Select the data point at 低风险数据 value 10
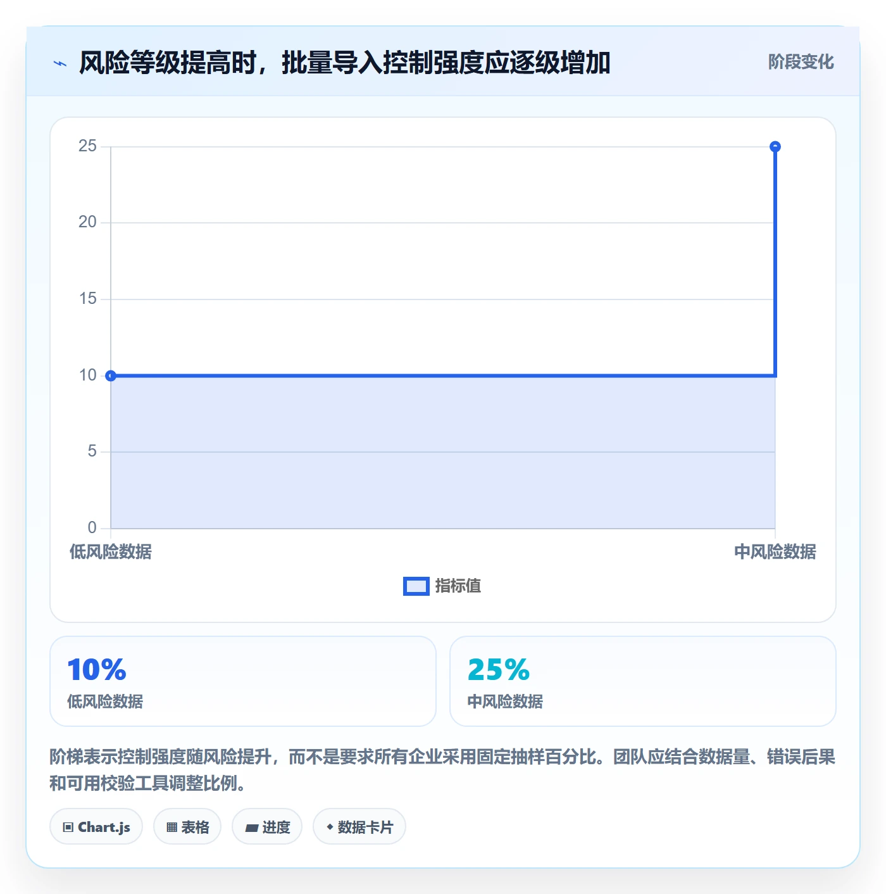Viewport: 886px width, 894px height. (111, 375)
